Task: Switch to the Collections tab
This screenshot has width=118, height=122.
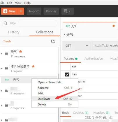Action: click(x=45, y=32)
